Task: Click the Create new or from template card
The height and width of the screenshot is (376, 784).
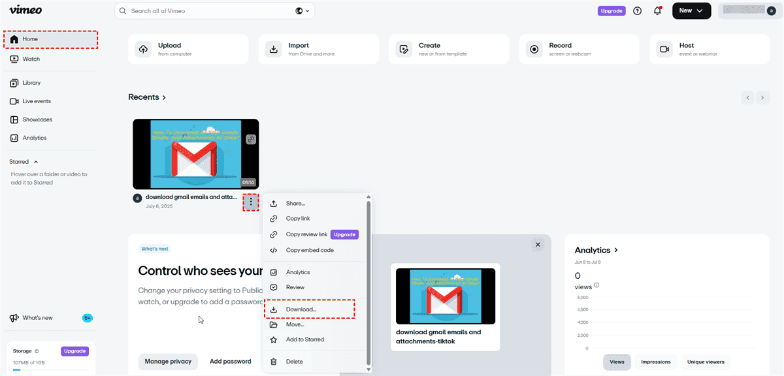Action: [449, 49]
